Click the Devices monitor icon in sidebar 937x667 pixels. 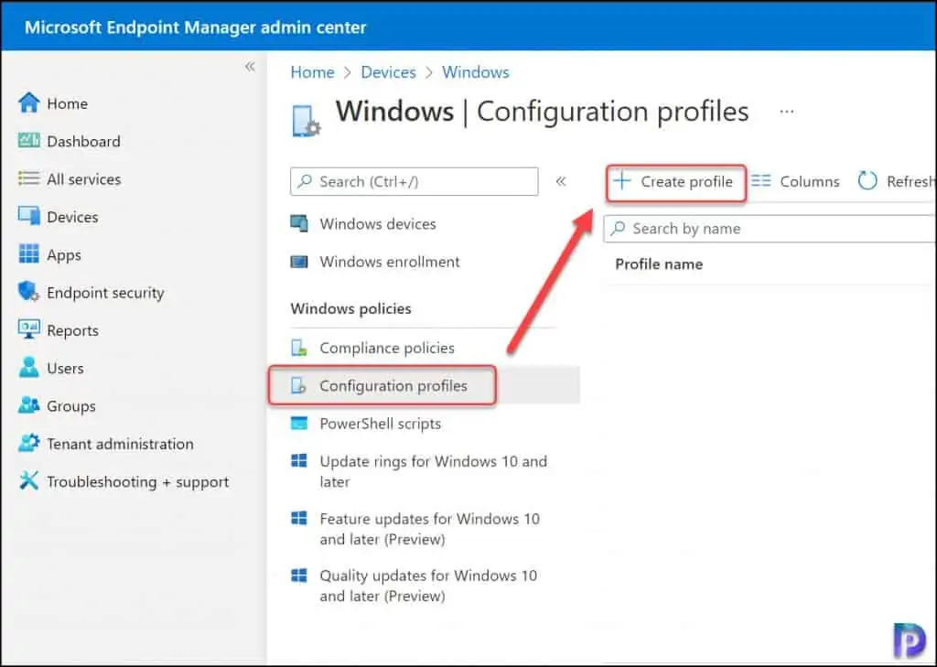28,216
